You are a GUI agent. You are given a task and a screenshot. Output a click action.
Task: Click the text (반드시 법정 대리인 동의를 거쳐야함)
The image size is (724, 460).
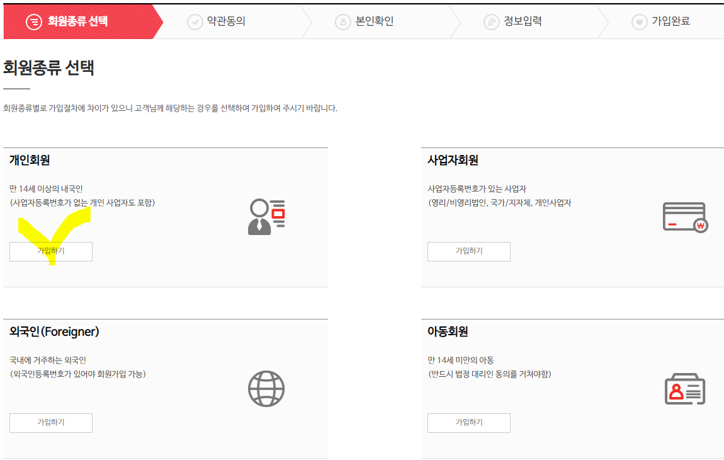point(490,374)
